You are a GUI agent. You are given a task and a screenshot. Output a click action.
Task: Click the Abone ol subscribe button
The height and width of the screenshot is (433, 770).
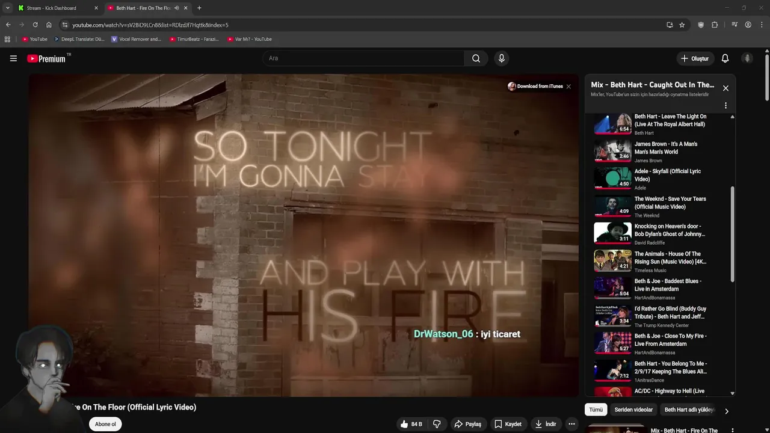point(105,424)
